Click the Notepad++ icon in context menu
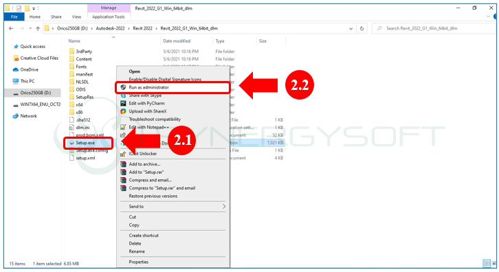 (x=123, y=127)
